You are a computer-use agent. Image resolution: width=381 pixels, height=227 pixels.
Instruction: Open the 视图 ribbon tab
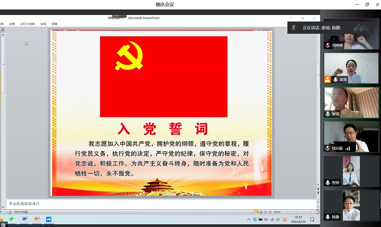pos(54,24)
